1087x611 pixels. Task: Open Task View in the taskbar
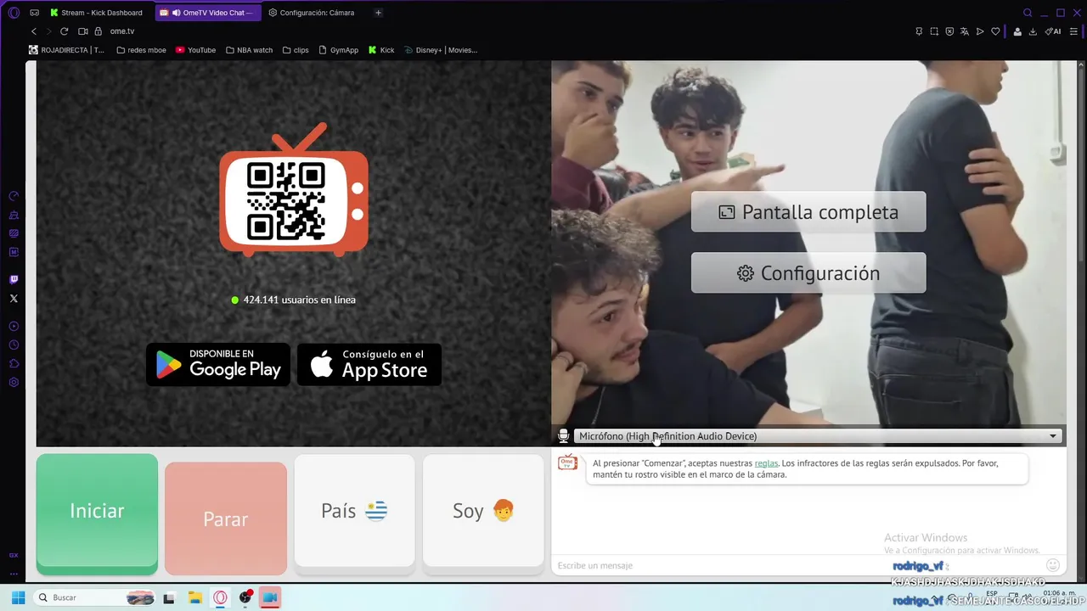169,597
